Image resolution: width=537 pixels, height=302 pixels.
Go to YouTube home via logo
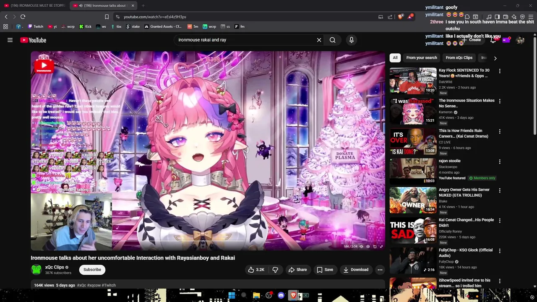[x=33, y=40]
